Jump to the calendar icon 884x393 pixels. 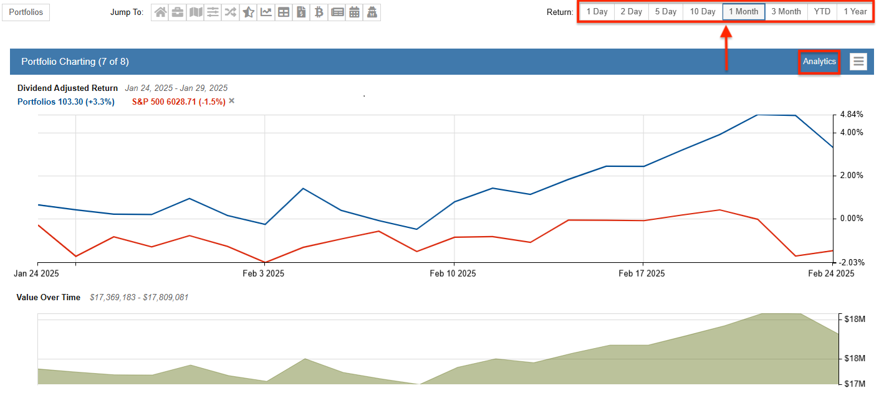click(x=354, y=12)
